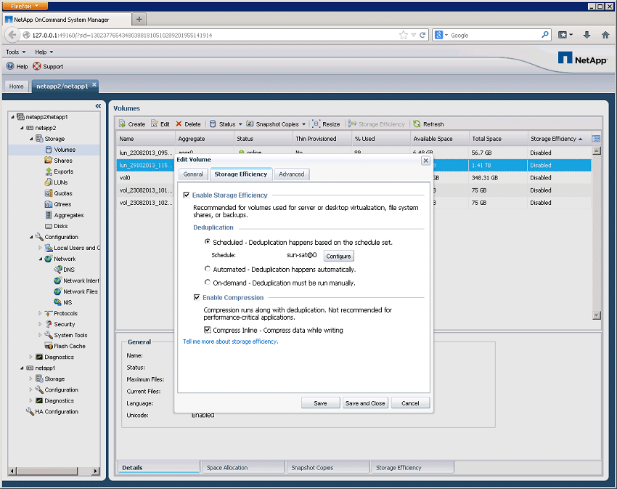Expand Local Users and Groups node
This screenshot has width=617, height=489.
pyautogui.click(x=40, y=248)
